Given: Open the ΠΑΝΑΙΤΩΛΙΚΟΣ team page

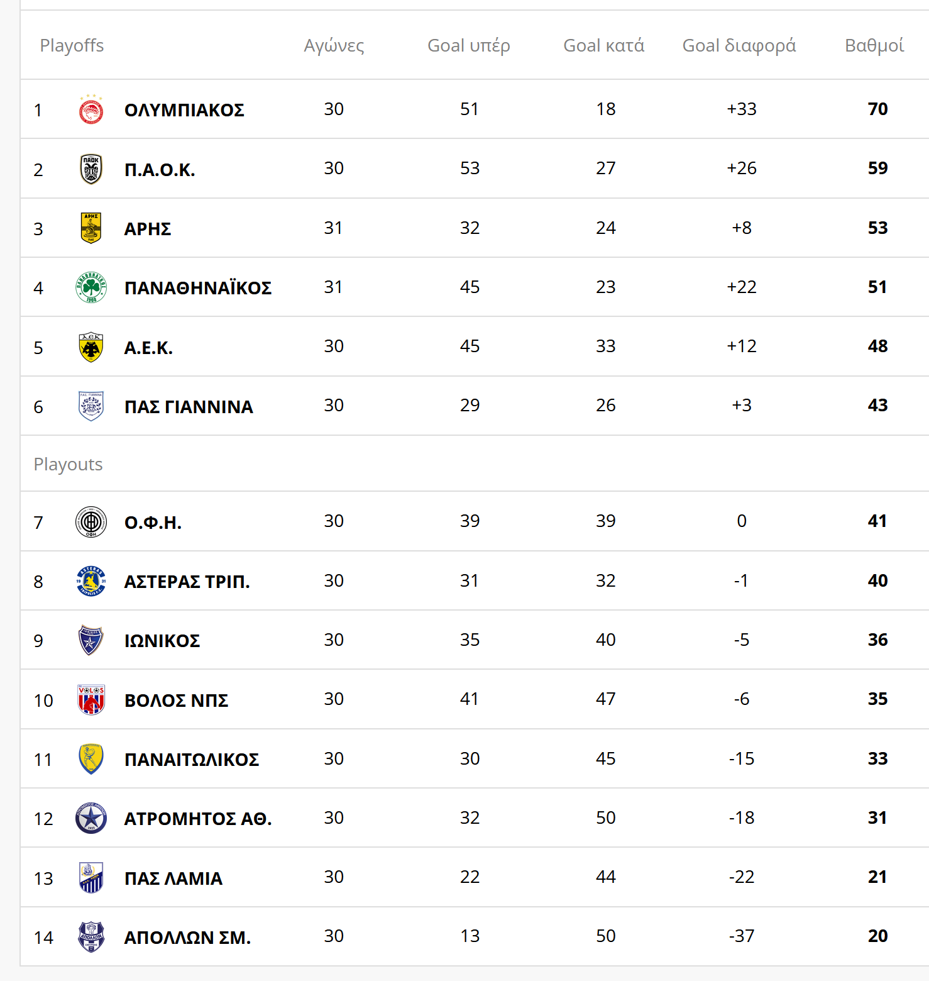Looking at the screenshot, I should [x=192, y=760].
